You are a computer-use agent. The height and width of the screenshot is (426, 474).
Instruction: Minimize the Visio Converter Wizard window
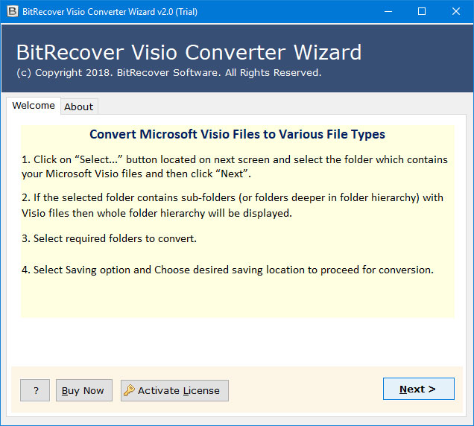click(x=388, y=11)
